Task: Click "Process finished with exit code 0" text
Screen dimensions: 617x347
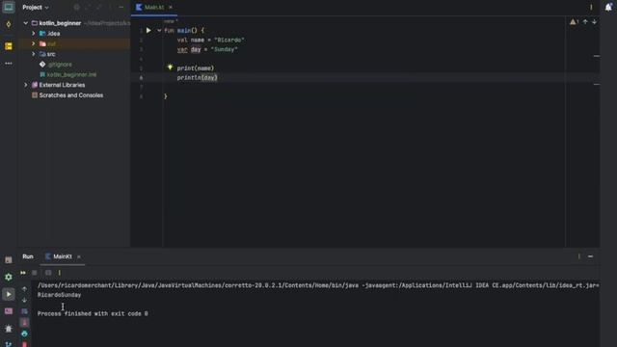Action: click(x=93, y=313)
